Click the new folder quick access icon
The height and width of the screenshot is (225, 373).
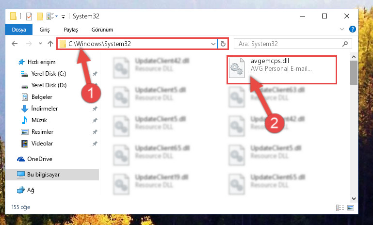click(40, 16)
